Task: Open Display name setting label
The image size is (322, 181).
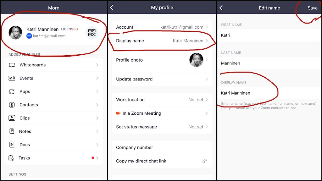Action: click(130, 41)
